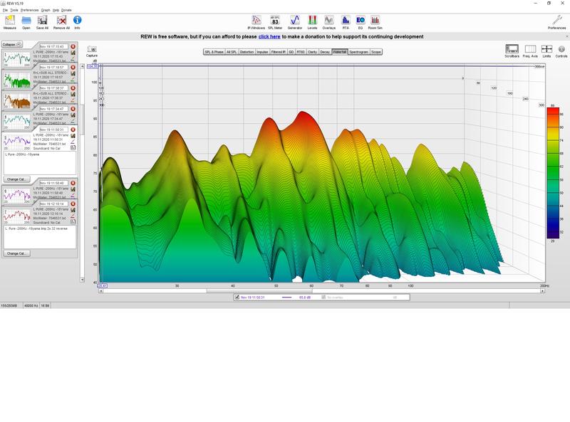Open the EQ window
The height and width of the screenshot is (422, 570).
pos(360,21)
